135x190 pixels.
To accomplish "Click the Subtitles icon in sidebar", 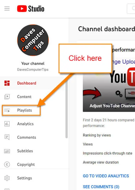I will (7, 151).
